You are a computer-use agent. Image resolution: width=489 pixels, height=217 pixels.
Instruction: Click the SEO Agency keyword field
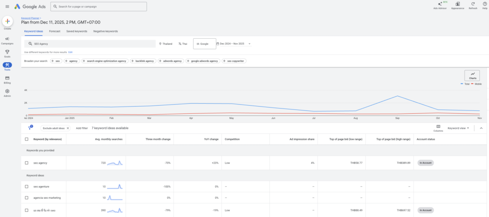click(x=90, y=43)
